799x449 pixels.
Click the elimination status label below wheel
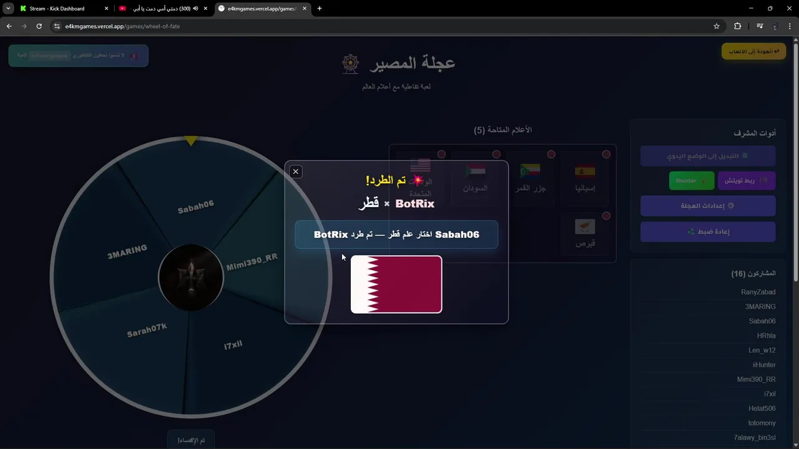[x=191, y=440]
